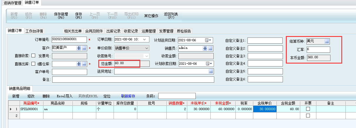
Task: Expand the 订单日期 date dropdown
Action: click(144, 40)
